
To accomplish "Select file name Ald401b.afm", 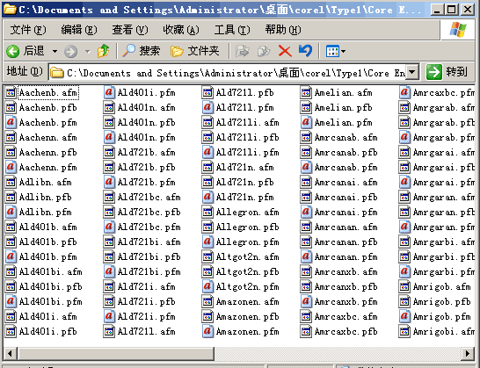I will [x=47, y=227].
